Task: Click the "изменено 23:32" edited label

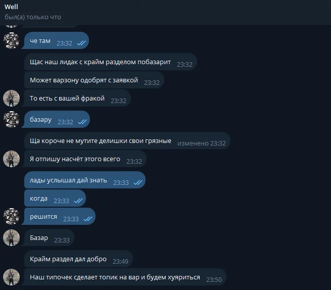Action: tap(202, 143)
